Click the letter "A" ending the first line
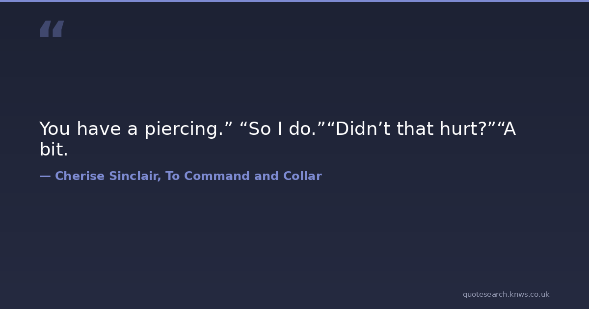The height and width of the screenshot is (309, 589). [x=509, y=129]
